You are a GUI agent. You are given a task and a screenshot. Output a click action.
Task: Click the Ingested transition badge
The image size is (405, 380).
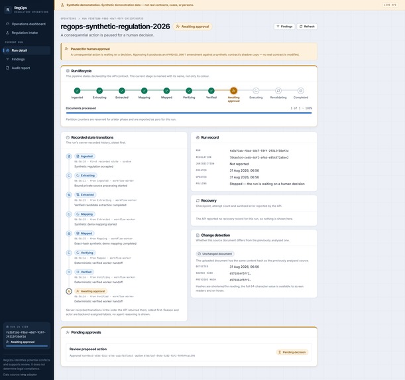coord(85,157)
